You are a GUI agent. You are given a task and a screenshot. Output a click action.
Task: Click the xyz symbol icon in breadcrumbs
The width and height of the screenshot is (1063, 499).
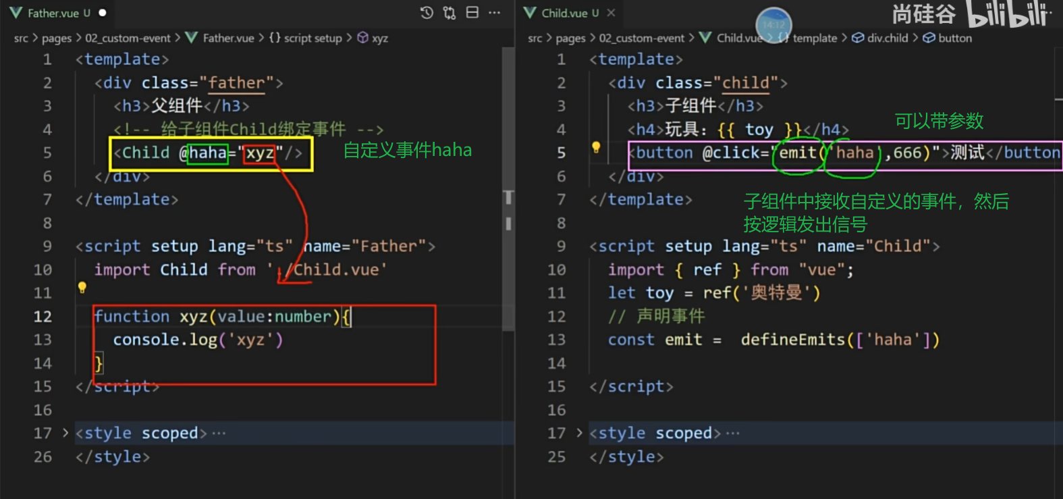click(362, 38)
